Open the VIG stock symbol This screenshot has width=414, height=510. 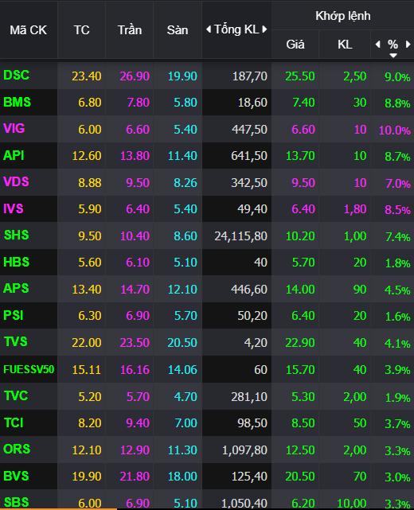[x=14, y=128]
